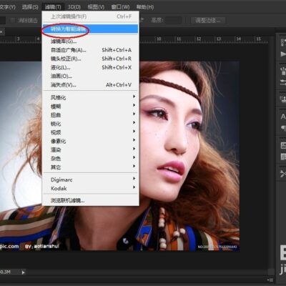Close the open document tab
This screenshot has height=286, width=286.
1,31
